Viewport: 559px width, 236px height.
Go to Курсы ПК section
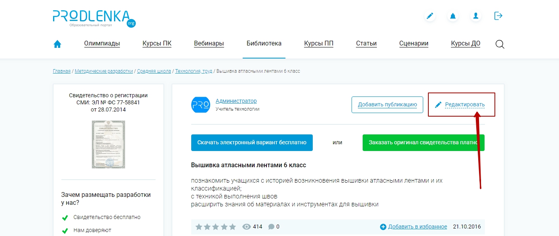[x=157, y=43]
